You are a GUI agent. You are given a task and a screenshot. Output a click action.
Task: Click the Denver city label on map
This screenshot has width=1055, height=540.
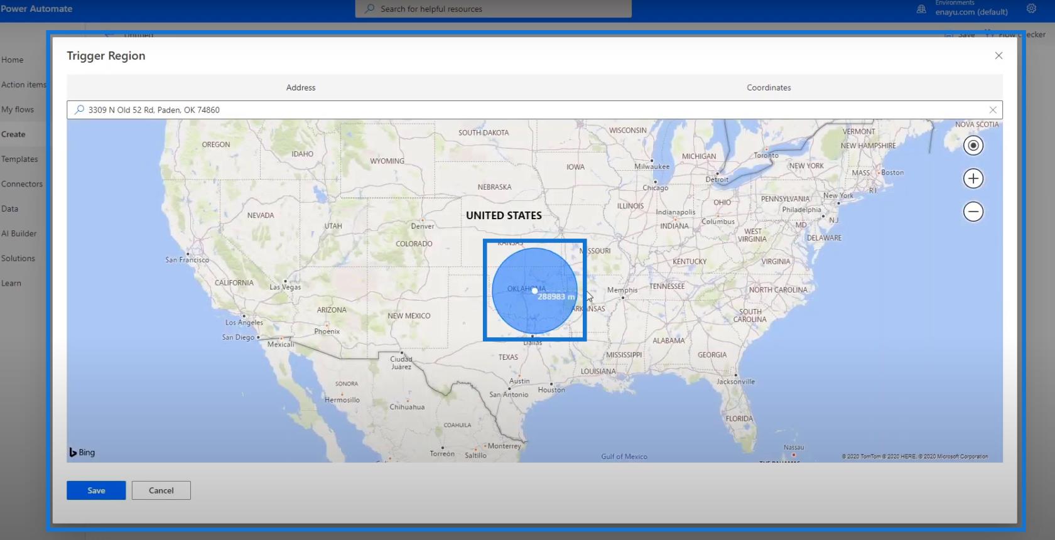[423, 226]
